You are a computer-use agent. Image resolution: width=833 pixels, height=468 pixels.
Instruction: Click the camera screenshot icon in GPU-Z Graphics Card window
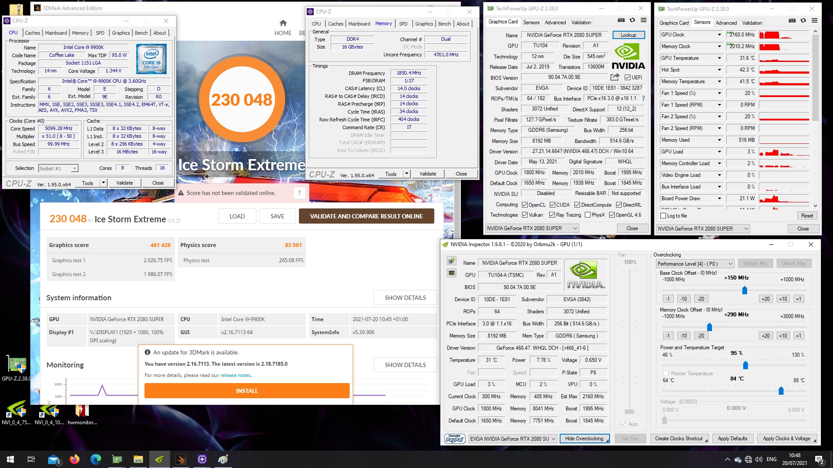[x=621, y=20]
